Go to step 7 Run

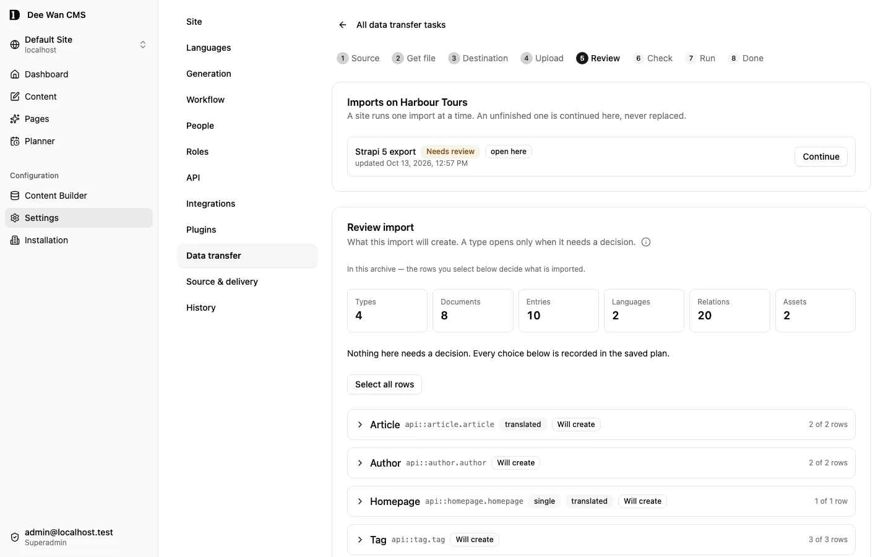pos(700,58)
